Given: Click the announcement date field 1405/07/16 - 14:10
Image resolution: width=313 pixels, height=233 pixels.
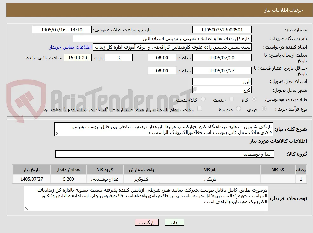Looking at the screenshot, I should point(61,30).
